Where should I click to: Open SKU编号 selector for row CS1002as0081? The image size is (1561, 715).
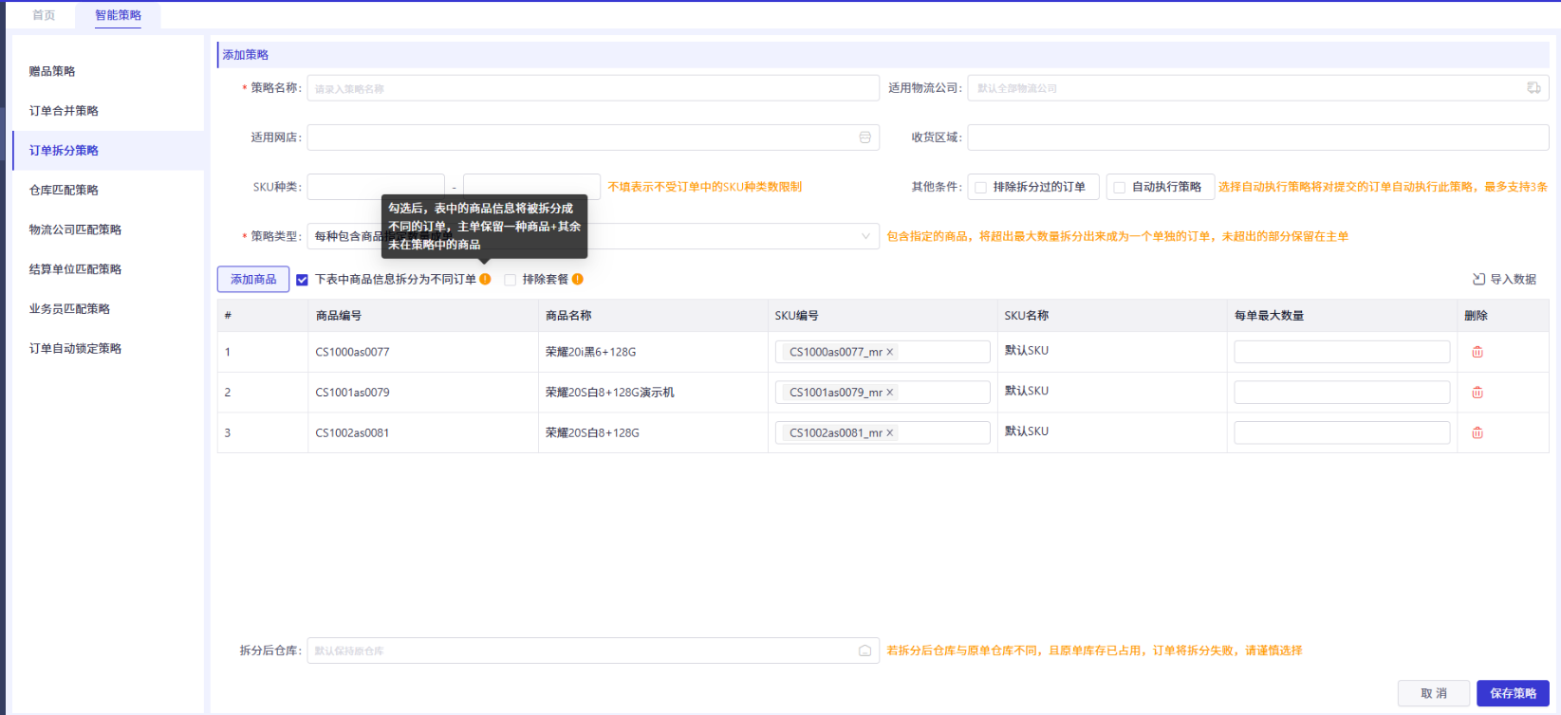coord(883,433)
